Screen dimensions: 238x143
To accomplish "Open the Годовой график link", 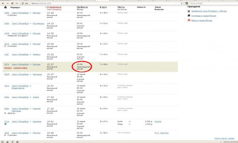I will [x=20, y=68].
